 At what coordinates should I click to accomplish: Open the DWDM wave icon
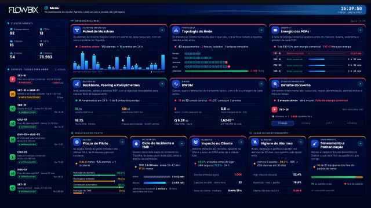pos(176,84)
